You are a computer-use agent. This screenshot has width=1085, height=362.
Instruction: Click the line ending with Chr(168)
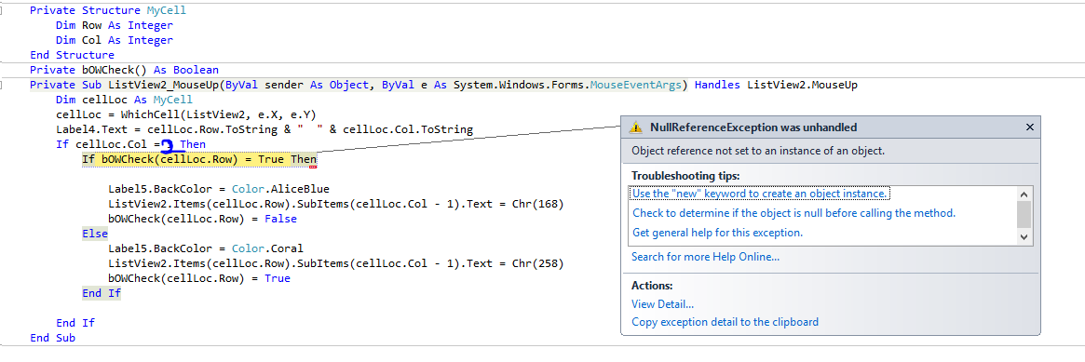pos(336,205)
